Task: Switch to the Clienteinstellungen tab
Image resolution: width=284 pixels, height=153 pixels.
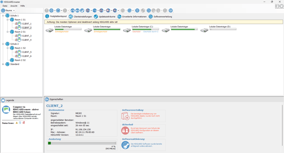Action: [80, 16]
